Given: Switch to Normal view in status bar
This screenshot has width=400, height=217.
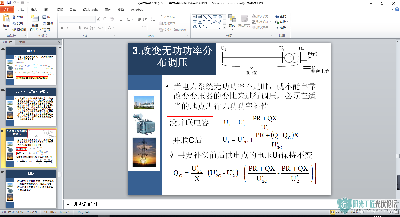Looking at the screenshot, I should click(333, 212).
